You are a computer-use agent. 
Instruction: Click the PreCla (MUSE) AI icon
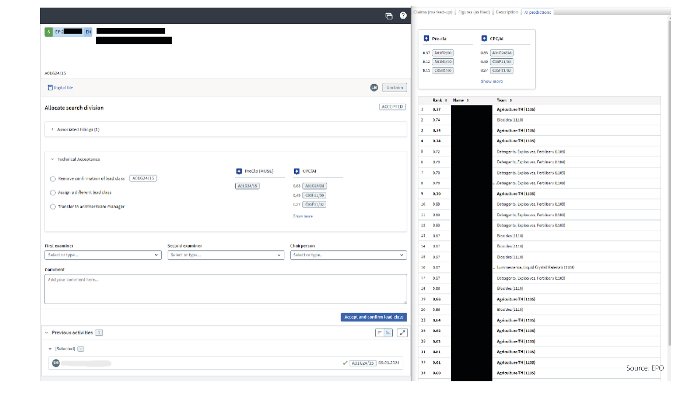(239, 171)
